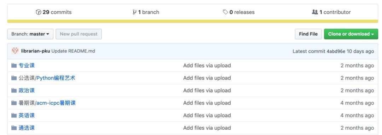The height and width of the screenshot is (135, 382).
Task: Click the librarian-pku avatar image
Action: coord(15,51)
